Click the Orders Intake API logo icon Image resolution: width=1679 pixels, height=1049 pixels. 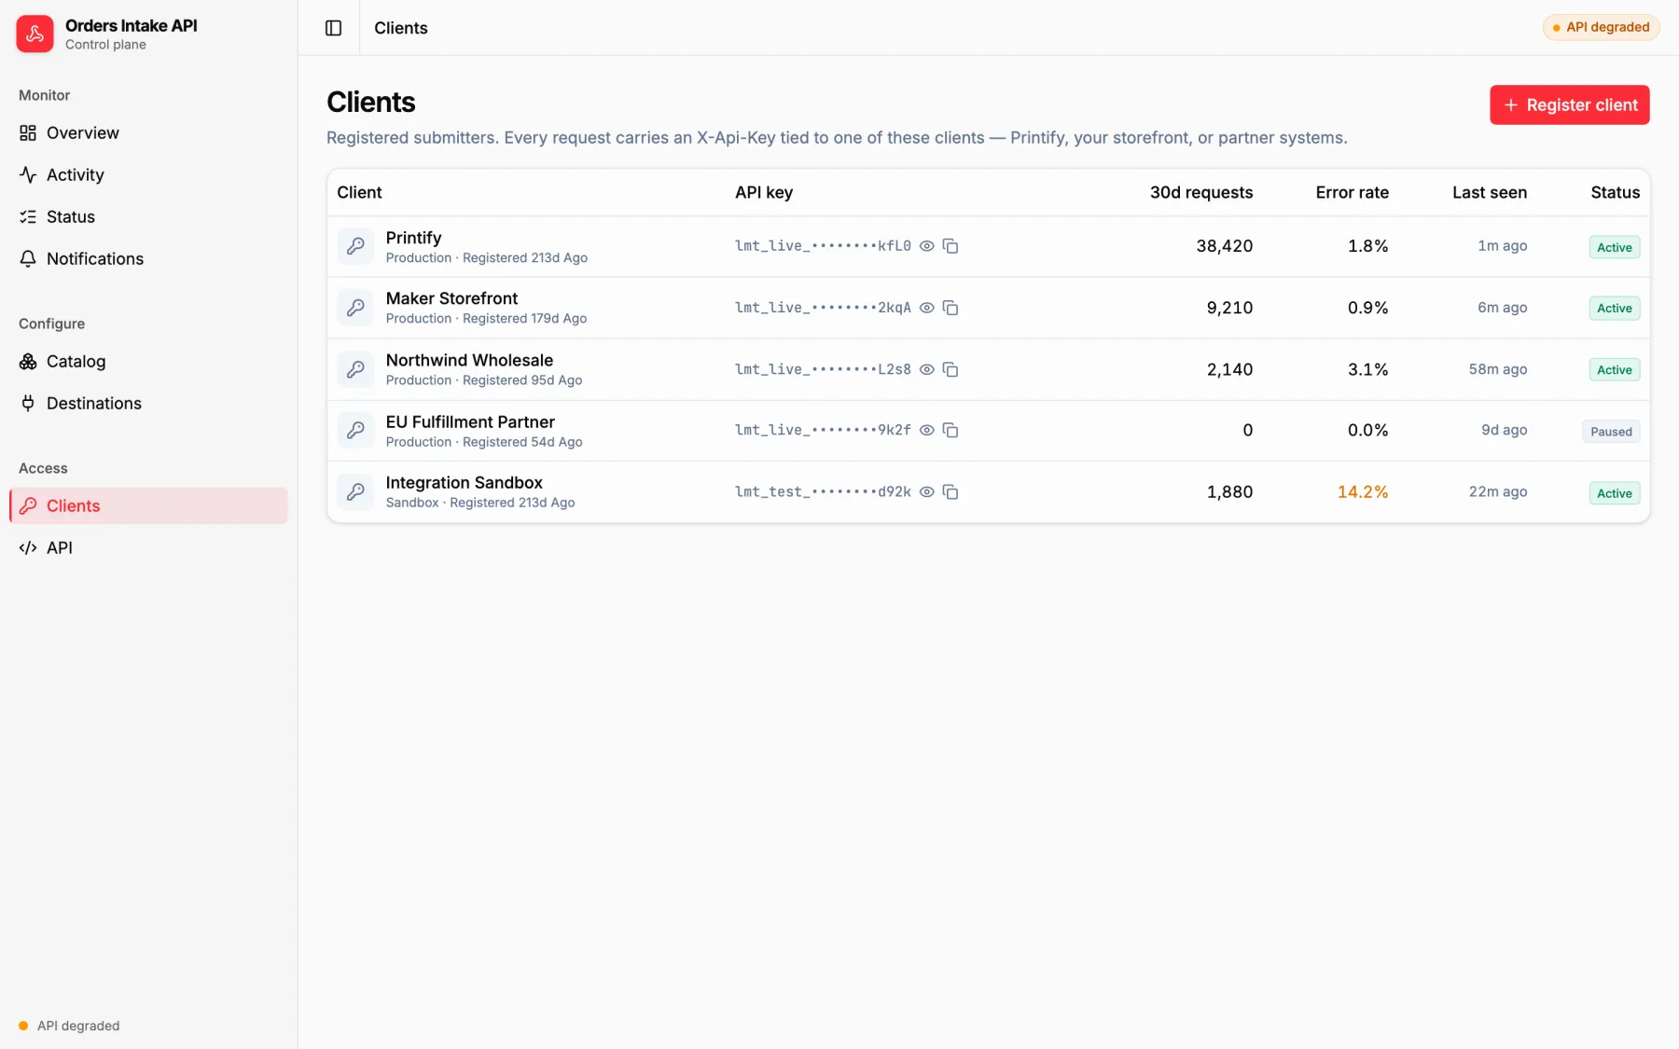35,34
